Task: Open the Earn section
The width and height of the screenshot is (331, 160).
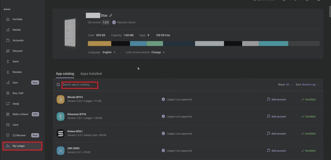Action: (15, 83)
